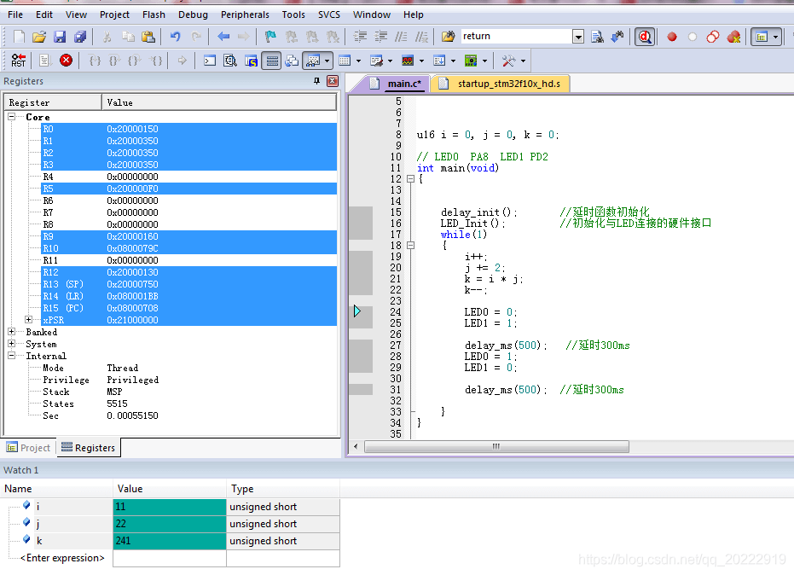Collapse the main function code fold
The image size is (794, 575).
click(x=411, y=179)
